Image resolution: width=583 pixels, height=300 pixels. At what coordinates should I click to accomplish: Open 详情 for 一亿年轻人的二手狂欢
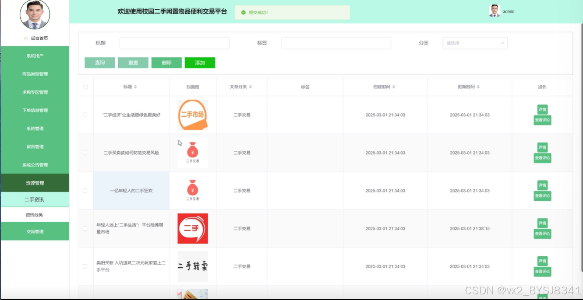[x=542, y=185]
